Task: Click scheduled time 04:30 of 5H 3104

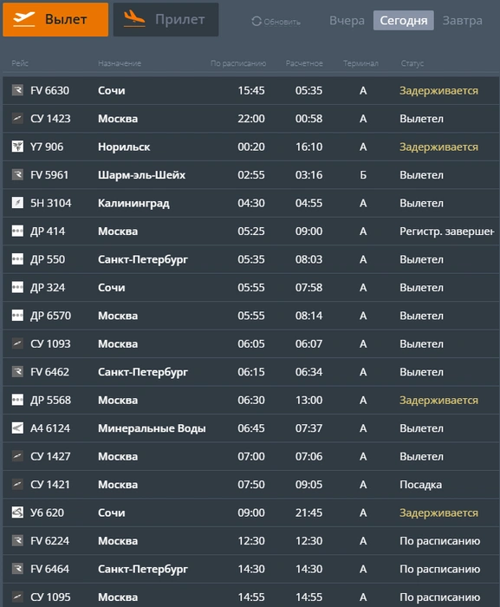Action: (251, 203)
